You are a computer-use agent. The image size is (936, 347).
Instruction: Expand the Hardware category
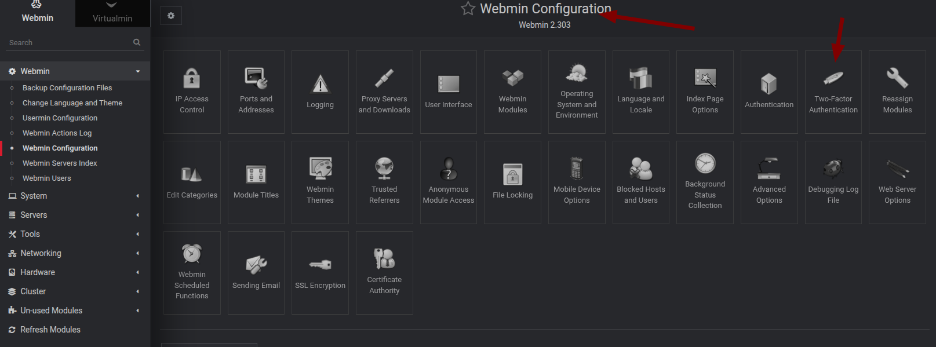[x=75, y=272]
